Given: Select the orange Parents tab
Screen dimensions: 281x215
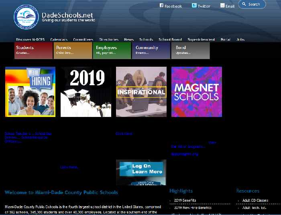Looking at the screenshot, I should tap(73, 50).
